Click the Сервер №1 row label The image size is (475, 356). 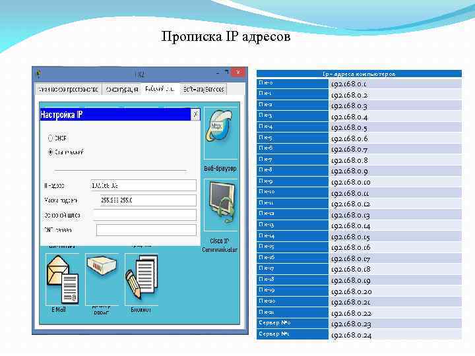pos(292,334)
